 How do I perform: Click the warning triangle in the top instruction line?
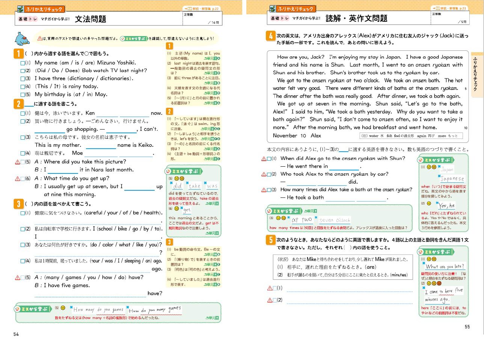[x=40, y=38]
